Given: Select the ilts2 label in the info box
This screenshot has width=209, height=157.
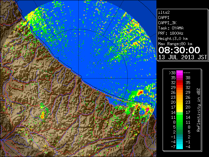Looking at the screenshot, I should point(164,12).
